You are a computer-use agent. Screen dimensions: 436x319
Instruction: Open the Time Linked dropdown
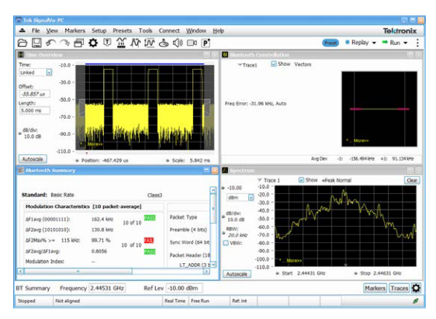click(49, 72)
